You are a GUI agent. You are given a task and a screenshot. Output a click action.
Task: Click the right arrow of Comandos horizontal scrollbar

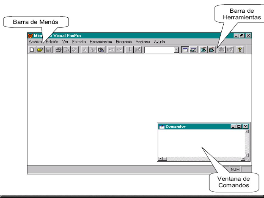pos(243,159)
